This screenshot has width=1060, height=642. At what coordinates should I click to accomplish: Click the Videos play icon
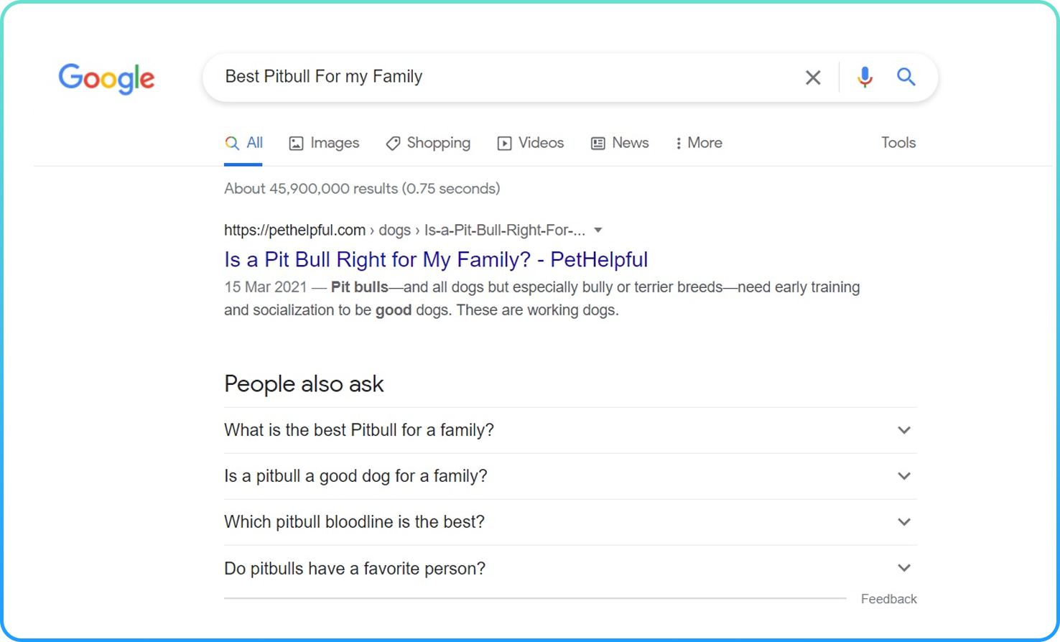click(505, 144)
